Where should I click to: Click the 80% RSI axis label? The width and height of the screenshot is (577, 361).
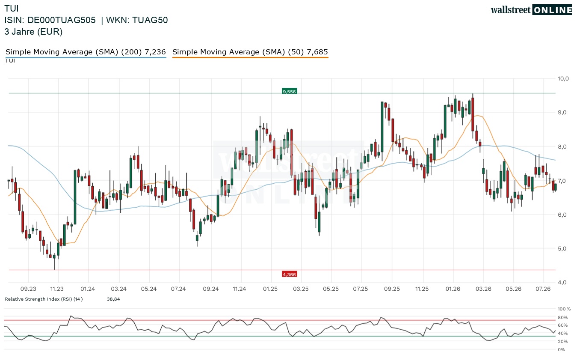pyautogui.click(x=563, y=317)
